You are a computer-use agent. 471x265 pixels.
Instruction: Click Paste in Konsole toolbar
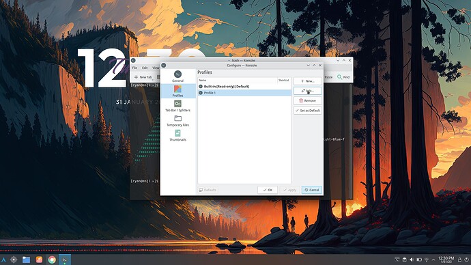(328, 77)
